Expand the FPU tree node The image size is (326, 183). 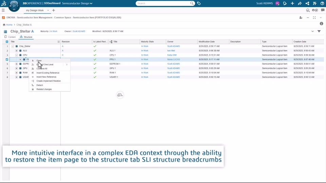click(20, 60)
